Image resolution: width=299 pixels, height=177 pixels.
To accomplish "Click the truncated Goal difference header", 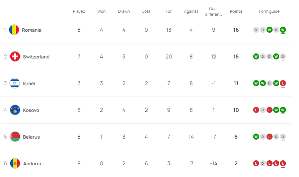I will click(213, 11).
